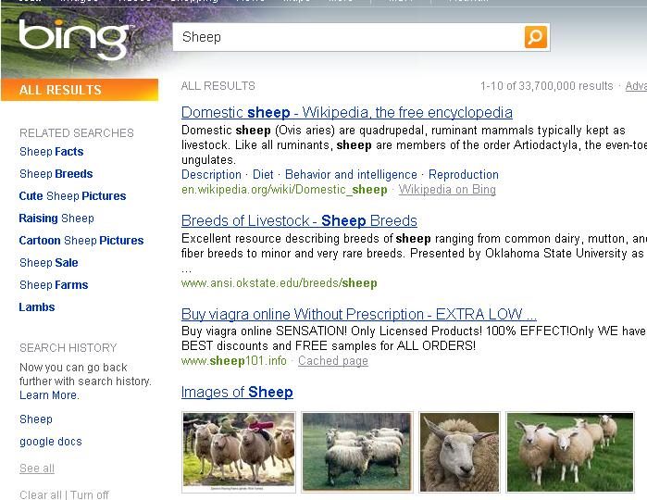This screenshot has height=500, width=647.
Task: Select the ALL RESULTS orange tab
Action: (80, 90)
